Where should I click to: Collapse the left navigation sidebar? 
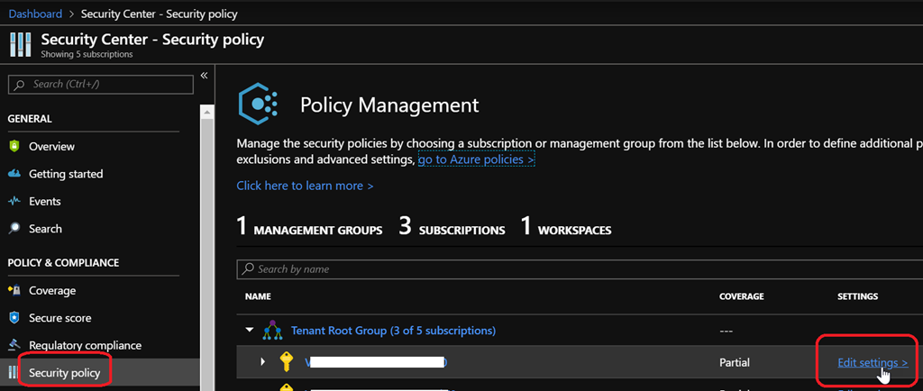click(204, 76)
